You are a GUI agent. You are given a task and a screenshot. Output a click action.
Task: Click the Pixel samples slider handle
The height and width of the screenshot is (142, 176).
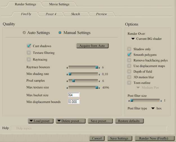73,81
